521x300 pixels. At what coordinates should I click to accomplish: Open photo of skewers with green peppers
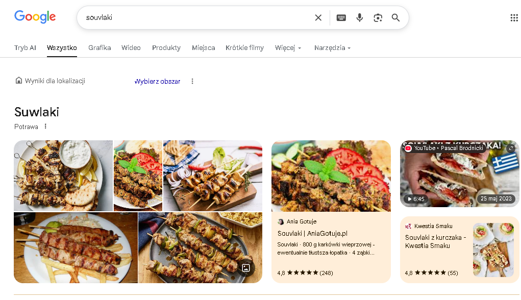(200, 247)
